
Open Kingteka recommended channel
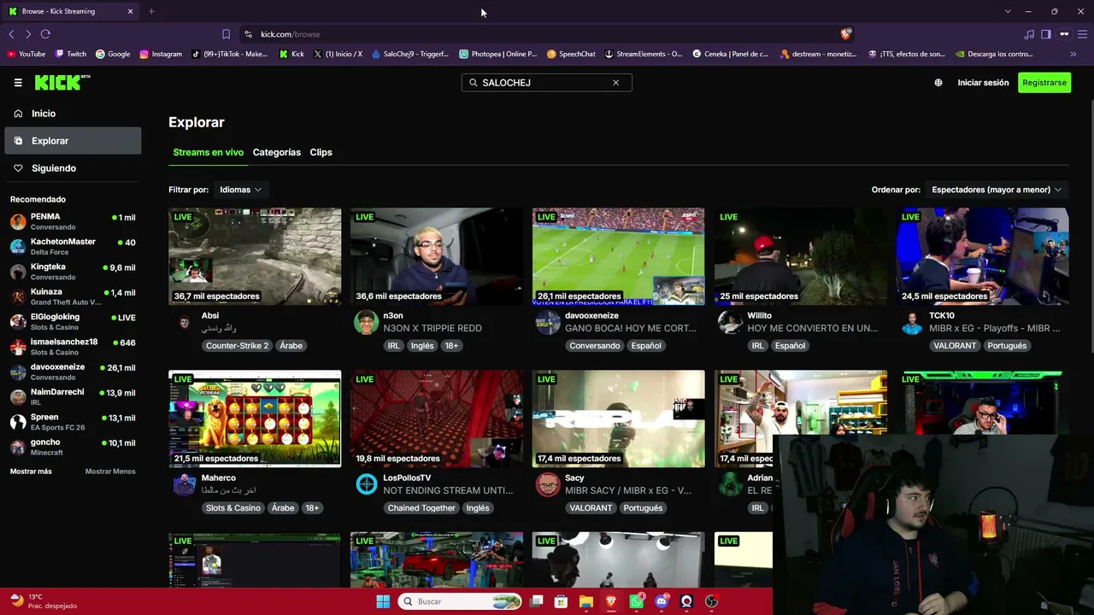coord(73,272)
